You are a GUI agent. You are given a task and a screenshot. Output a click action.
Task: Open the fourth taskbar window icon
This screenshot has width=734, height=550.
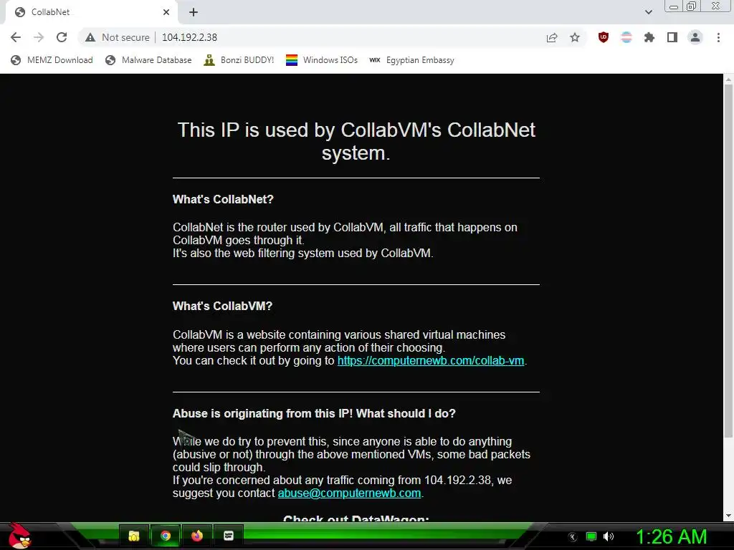click(x=229, y=536)
